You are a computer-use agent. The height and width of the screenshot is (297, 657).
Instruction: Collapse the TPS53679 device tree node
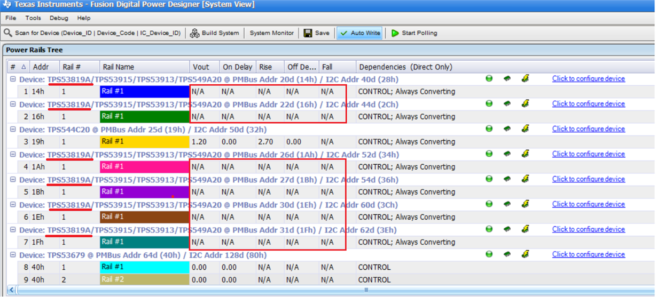tap(13, 255)
